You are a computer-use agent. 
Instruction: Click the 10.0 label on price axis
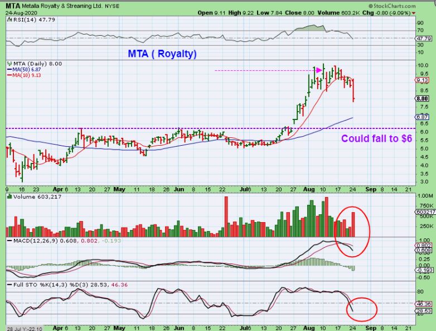pos(423,65)
